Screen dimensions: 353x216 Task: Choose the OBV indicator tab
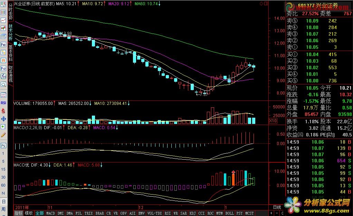[123, 213]
